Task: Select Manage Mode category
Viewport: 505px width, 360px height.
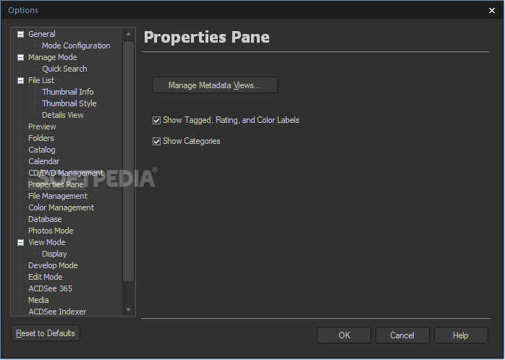Action: (x=53, y=57)
